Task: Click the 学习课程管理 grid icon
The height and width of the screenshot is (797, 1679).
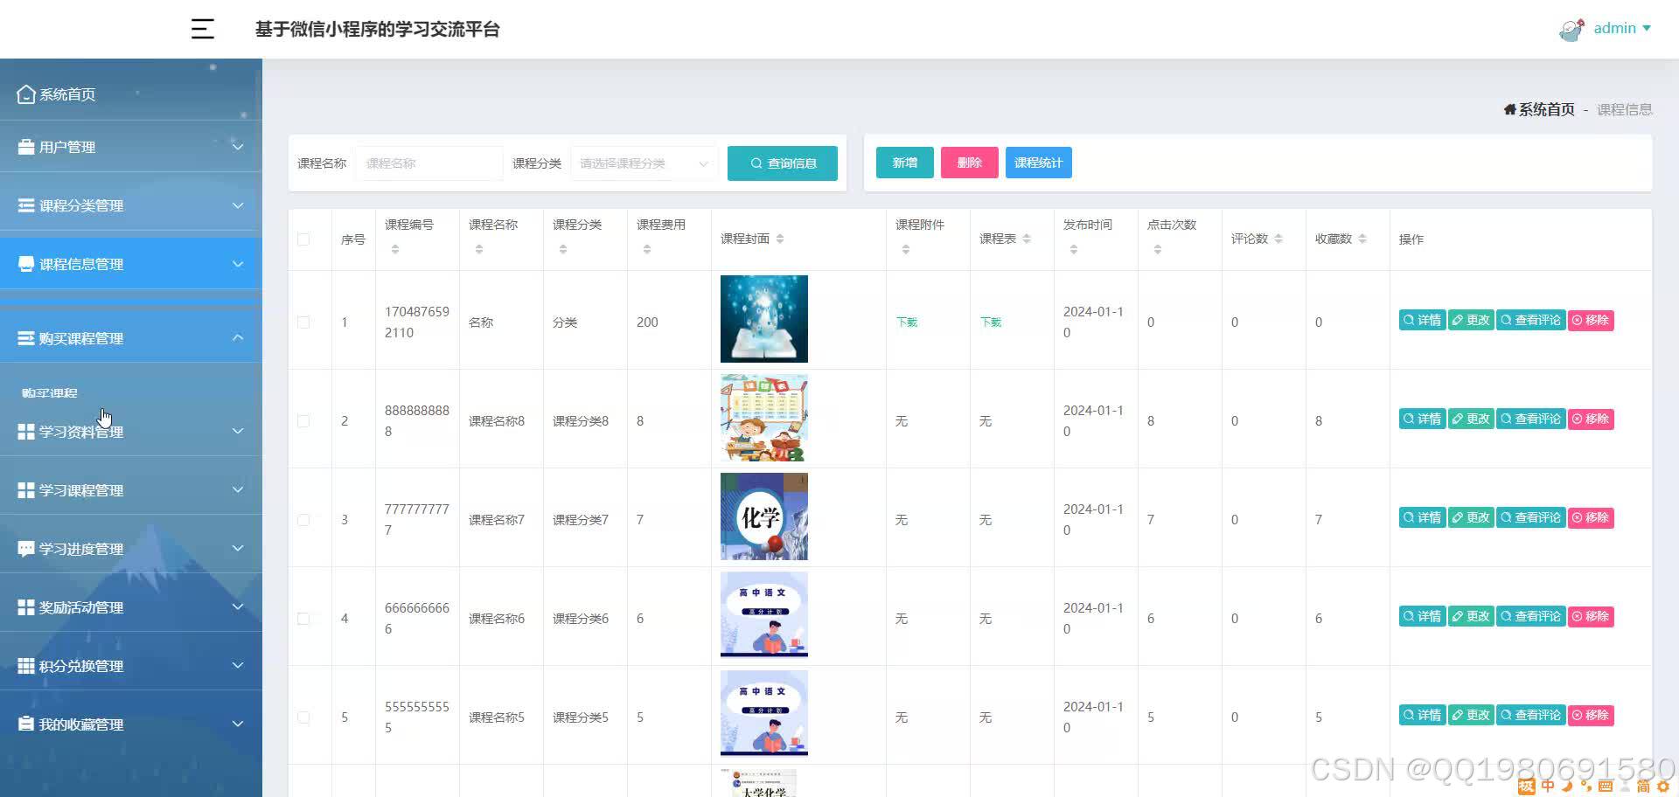Action: [26, 490]
